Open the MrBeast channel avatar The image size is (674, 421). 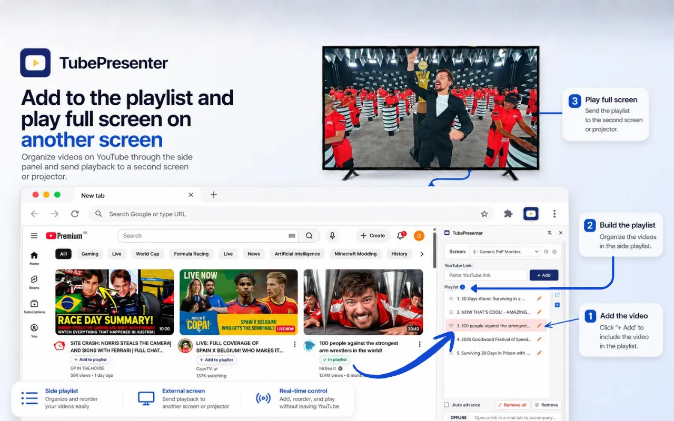(x=309, y=346)
